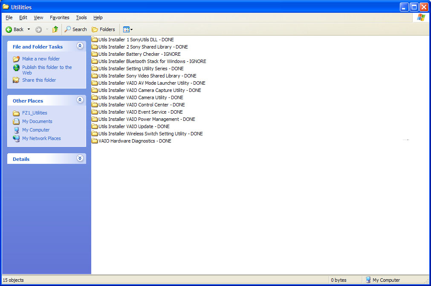Screen dimensions: 431x286
Task: Select folder icon of Setting Utility Series
Action: click(95, 69)
